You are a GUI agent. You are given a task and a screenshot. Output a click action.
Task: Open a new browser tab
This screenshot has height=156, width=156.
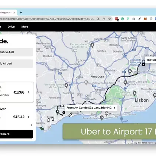(21, 13)
